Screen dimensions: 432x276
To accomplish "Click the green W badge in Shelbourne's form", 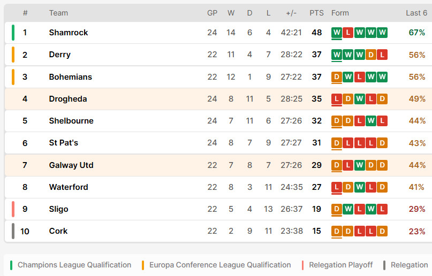I will 371,121.
